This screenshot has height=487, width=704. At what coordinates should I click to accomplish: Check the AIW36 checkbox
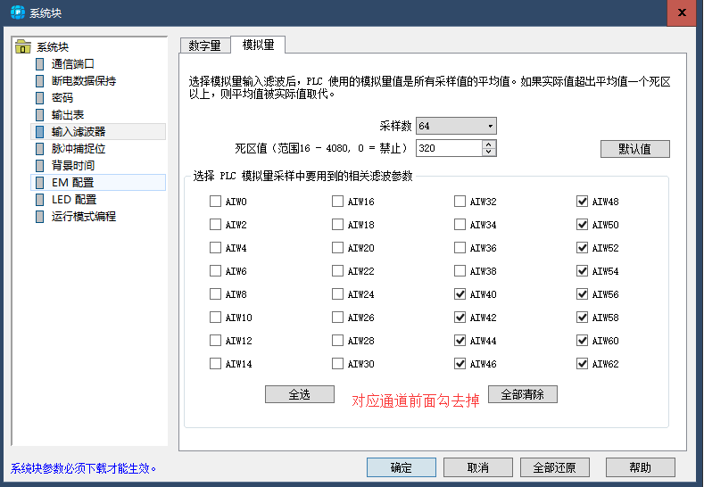pos(460,247)
